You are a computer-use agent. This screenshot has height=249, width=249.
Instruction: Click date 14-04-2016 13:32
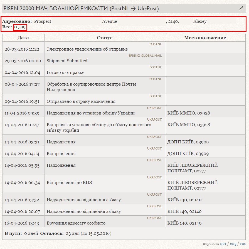[22, 200]
